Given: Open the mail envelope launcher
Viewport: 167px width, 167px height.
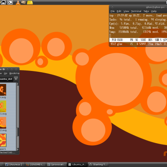Looking at the screenshot, I should [23, 3].
